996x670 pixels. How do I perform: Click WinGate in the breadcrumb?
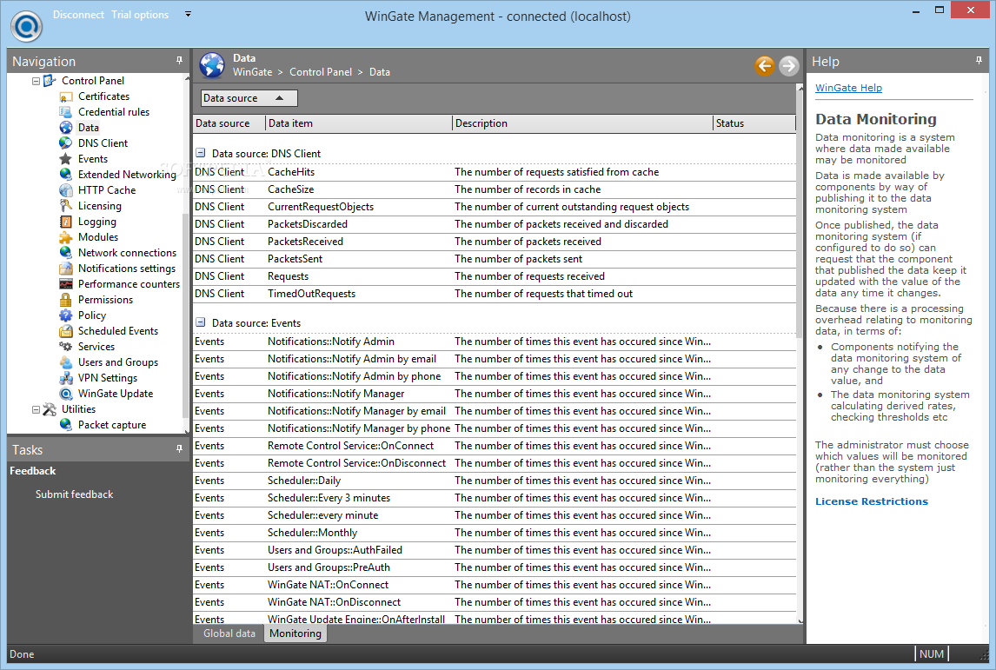tap(252, 72)
